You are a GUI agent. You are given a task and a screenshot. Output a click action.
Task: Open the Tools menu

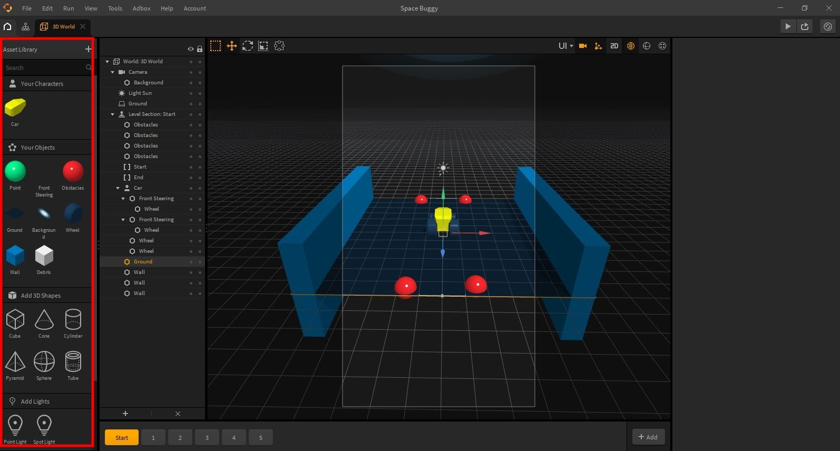[115, 8]
